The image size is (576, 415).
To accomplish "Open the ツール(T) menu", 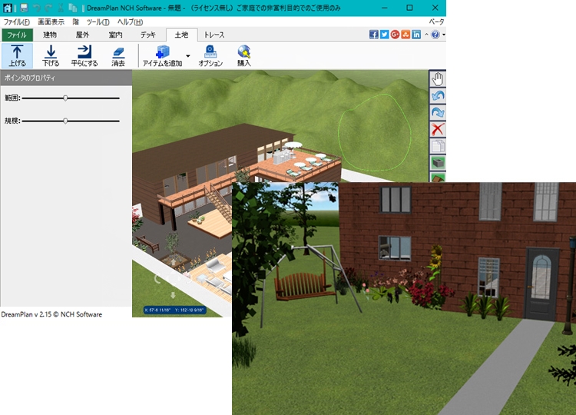I will 98,22.
